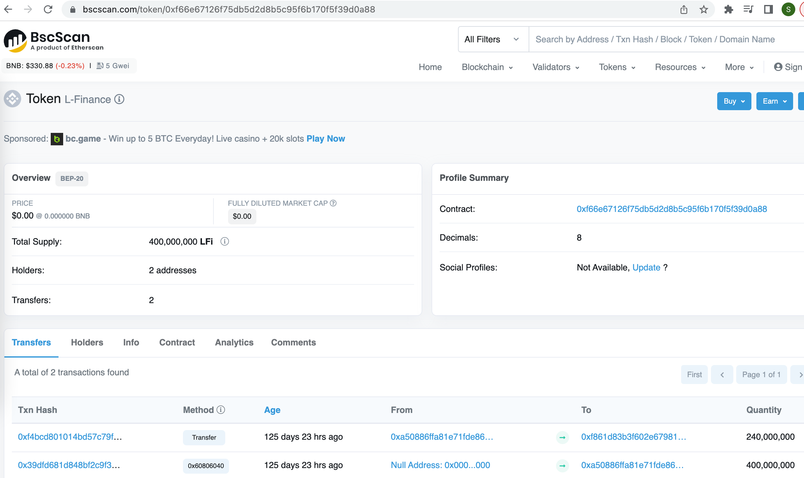Open the Analytics tab

pos(234,342)
